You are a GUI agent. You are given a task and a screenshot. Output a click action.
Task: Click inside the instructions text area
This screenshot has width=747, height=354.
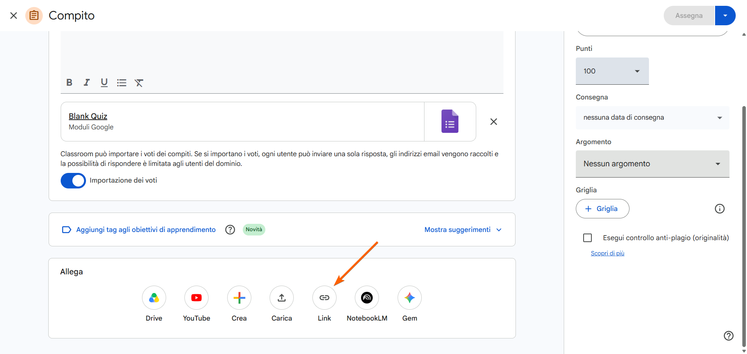tap(282, 52)
